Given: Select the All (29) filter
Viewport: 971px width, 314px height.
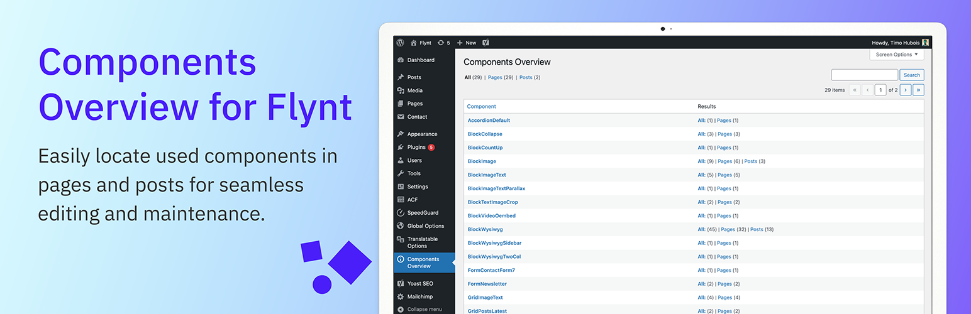Looking at the screenshot, I should [x=473, y=77].
